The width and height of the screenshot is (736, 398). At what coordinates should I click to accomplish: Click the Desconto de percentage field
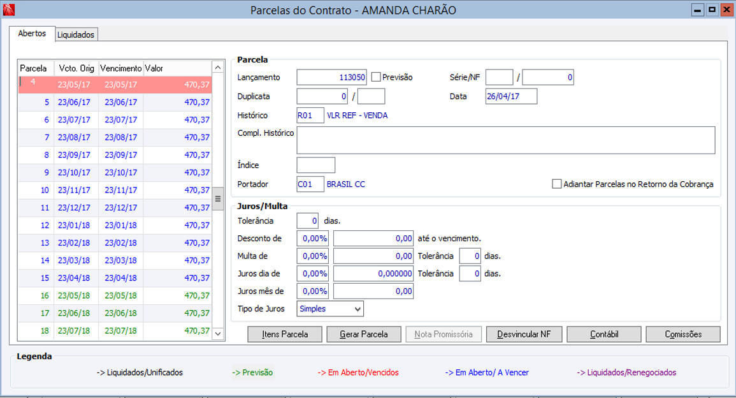pyautogui.click(x=313, y=239)
